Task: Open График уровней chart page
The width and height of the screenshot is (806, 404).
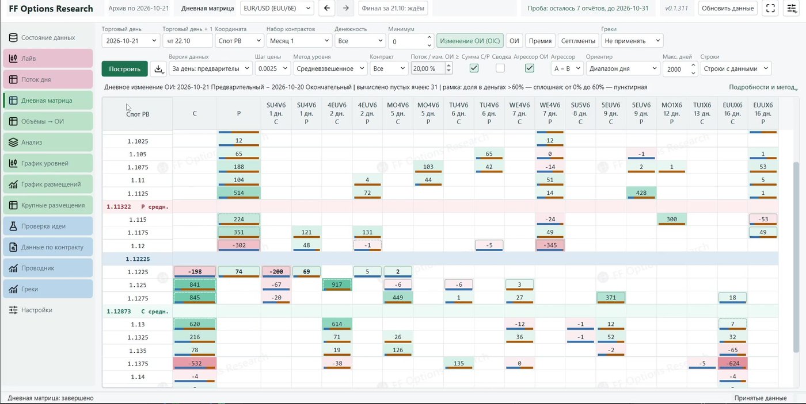Action: point(48,163)
